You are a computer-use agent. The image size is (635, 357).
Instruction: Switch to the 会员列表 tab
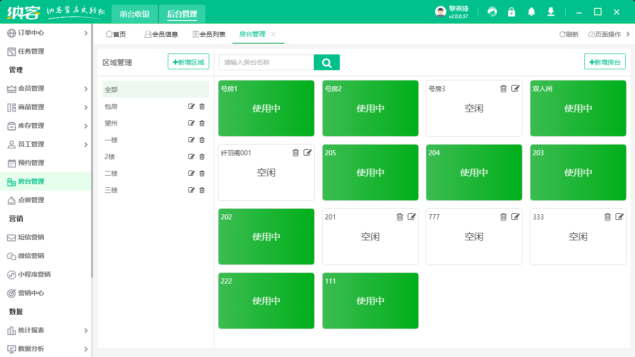coord(209,34)
